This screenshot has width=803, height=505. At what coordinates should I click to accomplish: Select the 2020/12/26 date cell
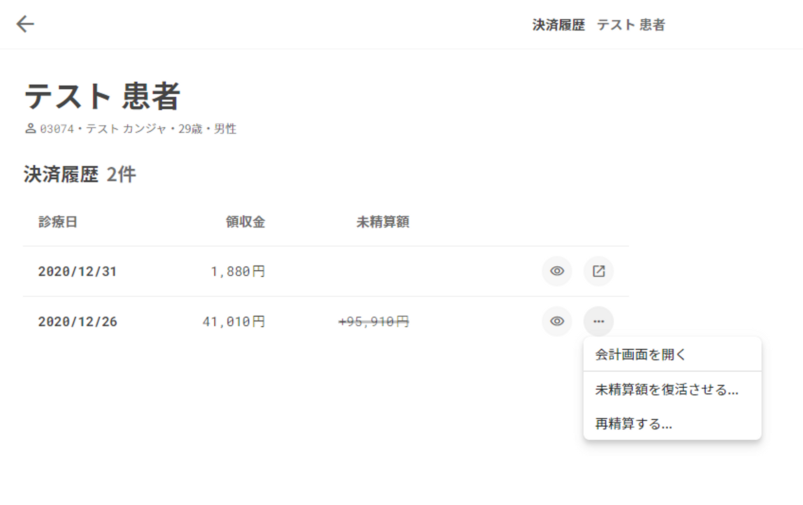(77, 322)
